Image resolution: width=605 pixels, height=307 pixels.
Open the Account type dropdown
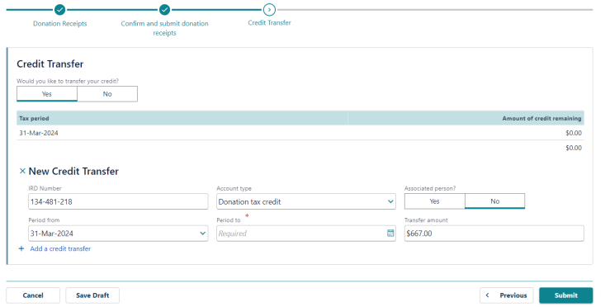click(306, 201)
